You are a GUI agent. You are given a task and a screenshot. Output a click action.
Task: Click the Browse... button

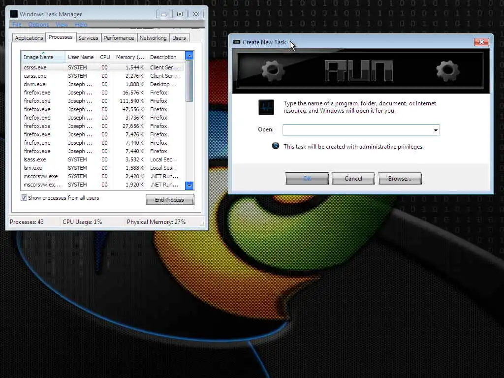(x=400, y=178)
